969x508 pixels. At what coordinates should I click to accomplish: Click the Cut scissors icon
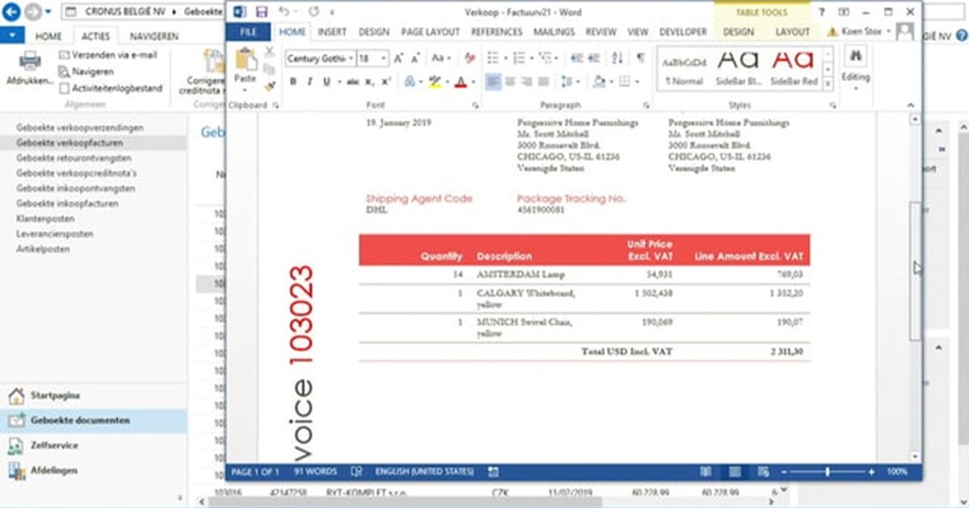270,52
